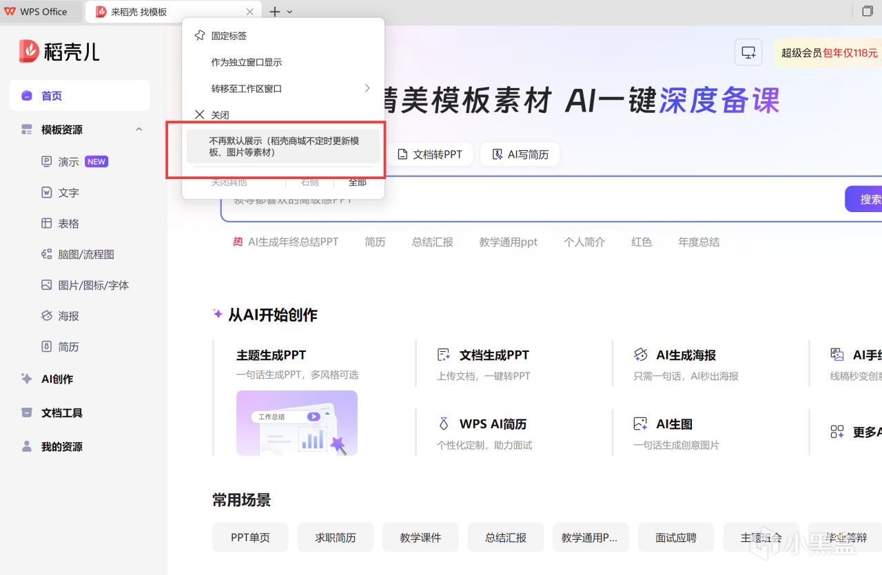
Task: Open the 文字 templates category
Action: pyautogui.click(x=60, y=193)
